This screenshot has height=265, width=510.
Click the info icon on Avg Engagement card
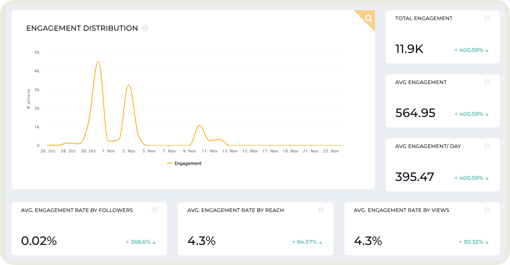click(487, 82)
